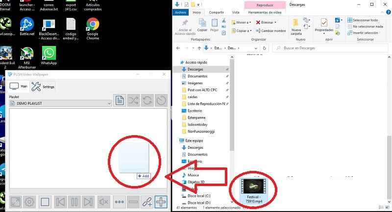Click the minus remove-from-playlist button

(133, 202)
